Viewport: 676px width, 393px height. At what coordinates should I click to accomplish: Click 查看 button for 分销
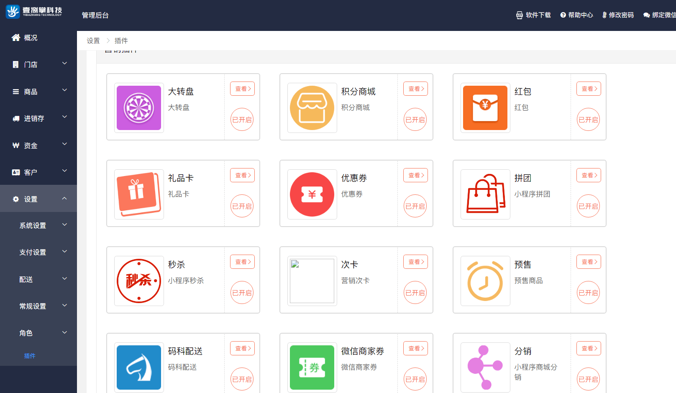click(x=589, y=348)
